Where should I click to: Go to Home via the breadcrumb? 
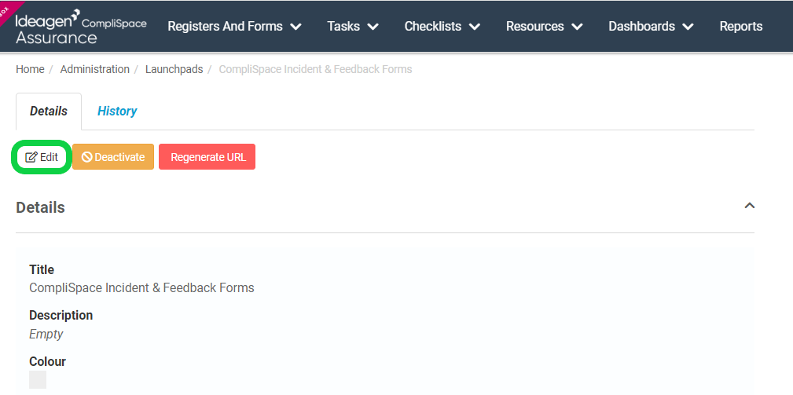tap(30, 69)
